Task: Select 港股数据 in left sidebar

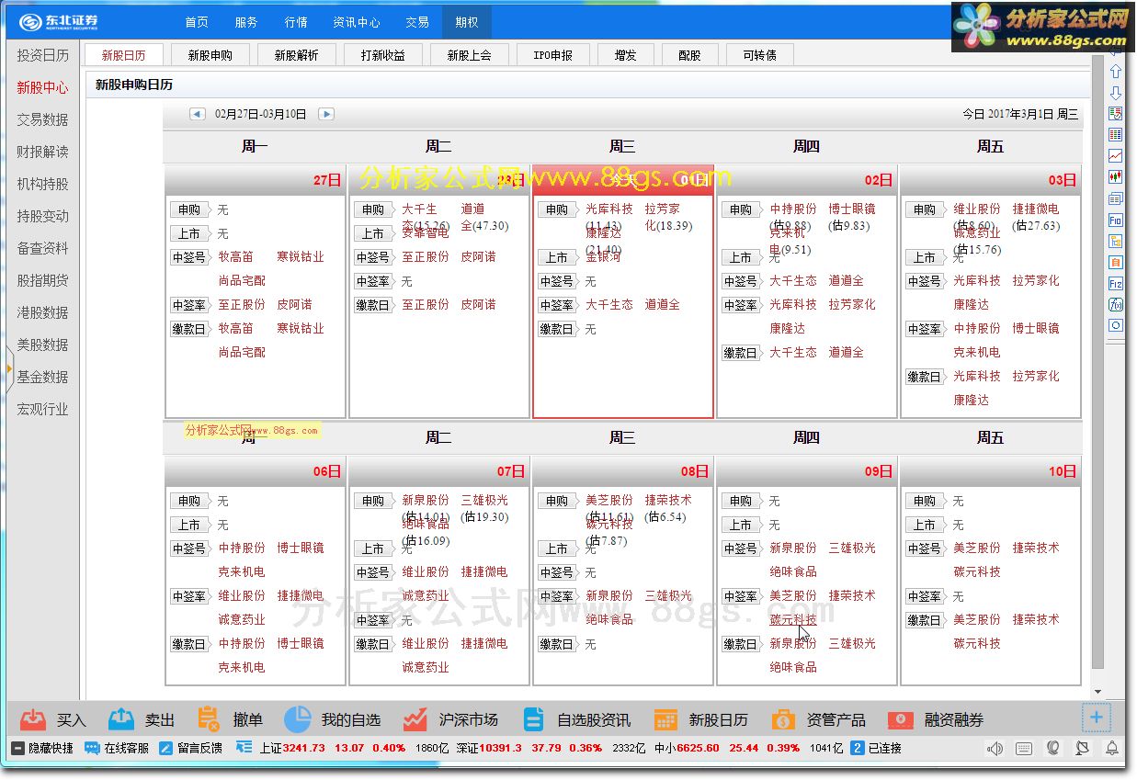Action: 42,312
